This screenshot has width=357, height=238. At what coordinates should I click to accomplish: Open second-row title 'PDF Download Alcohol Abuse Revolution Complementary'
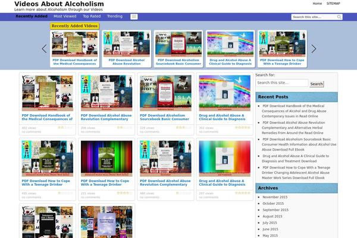coord(165,183)
